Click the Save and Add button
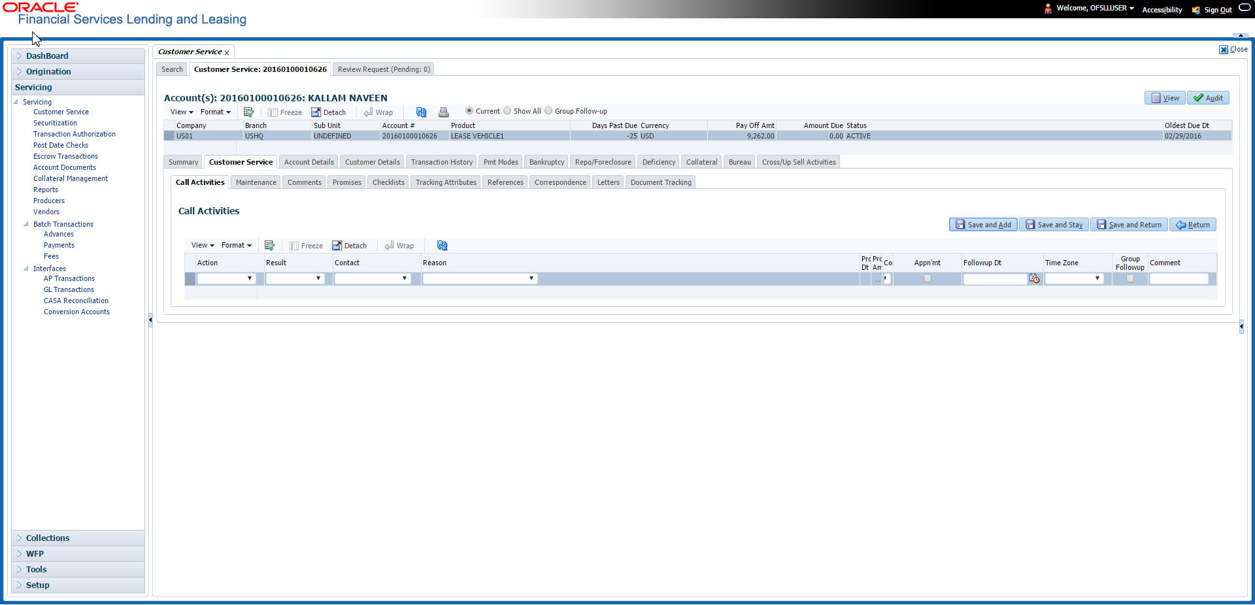The height and width of the screenshot is (605, 1255). click(x=983, y=225)
